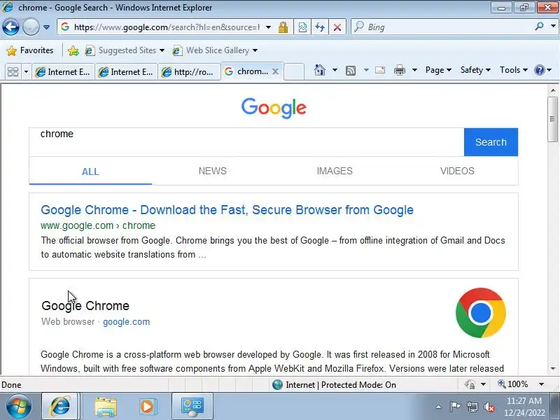This screenshot has height=420, width=560.
Task: Open Web Slice Gallery dropdown
Action: pyautogui.click(x=215, y=50)
